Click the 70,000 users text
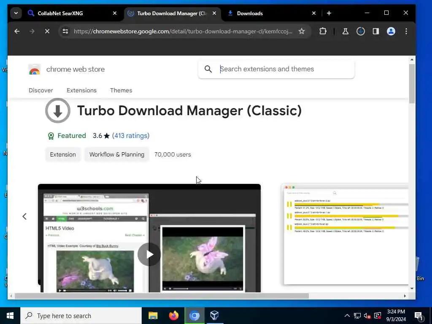The height and width of the screenshot is (324, 432). click(x=173, y=154)
